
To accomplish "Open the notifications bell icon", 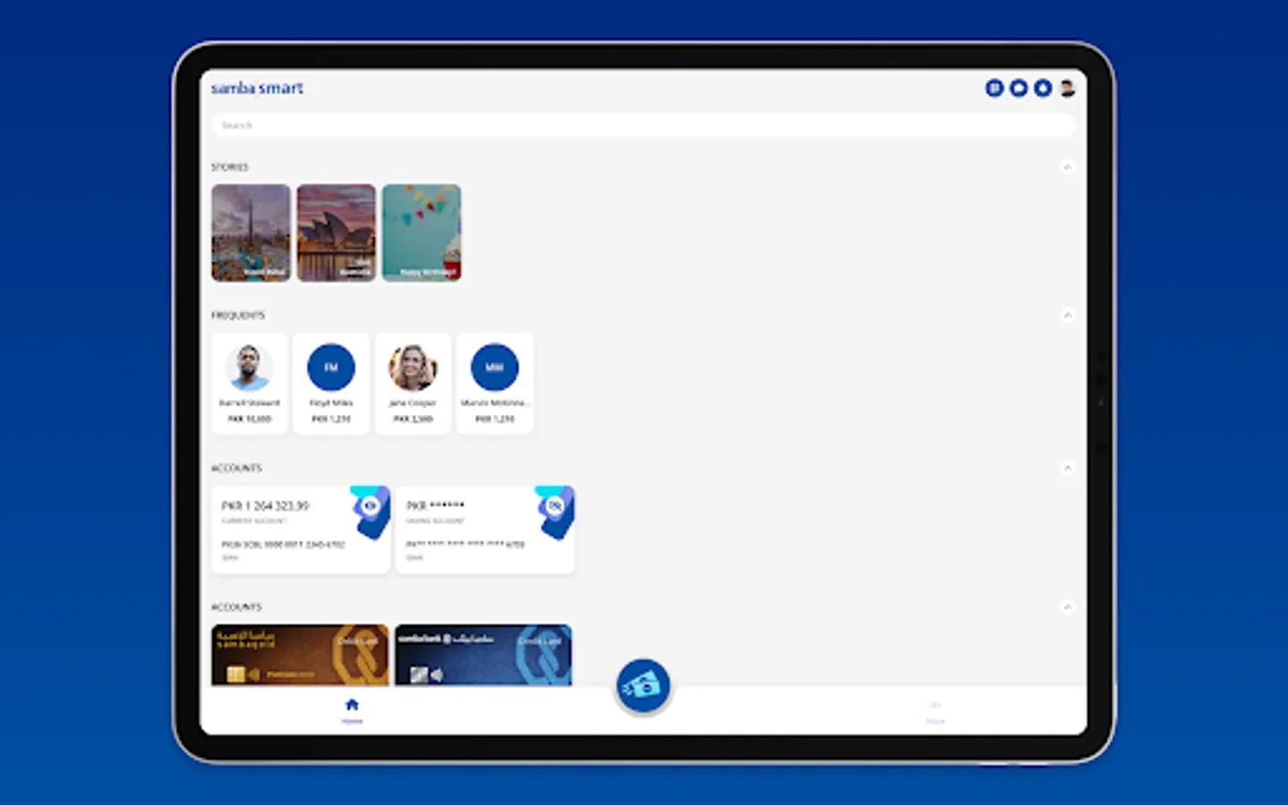I will [1042, 88].
